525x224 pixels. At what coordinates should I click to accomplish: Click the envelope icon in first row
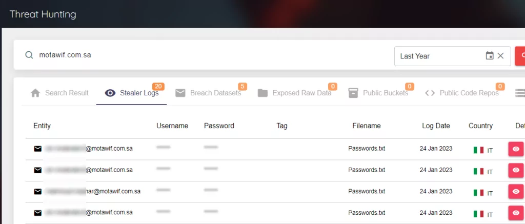38,149
